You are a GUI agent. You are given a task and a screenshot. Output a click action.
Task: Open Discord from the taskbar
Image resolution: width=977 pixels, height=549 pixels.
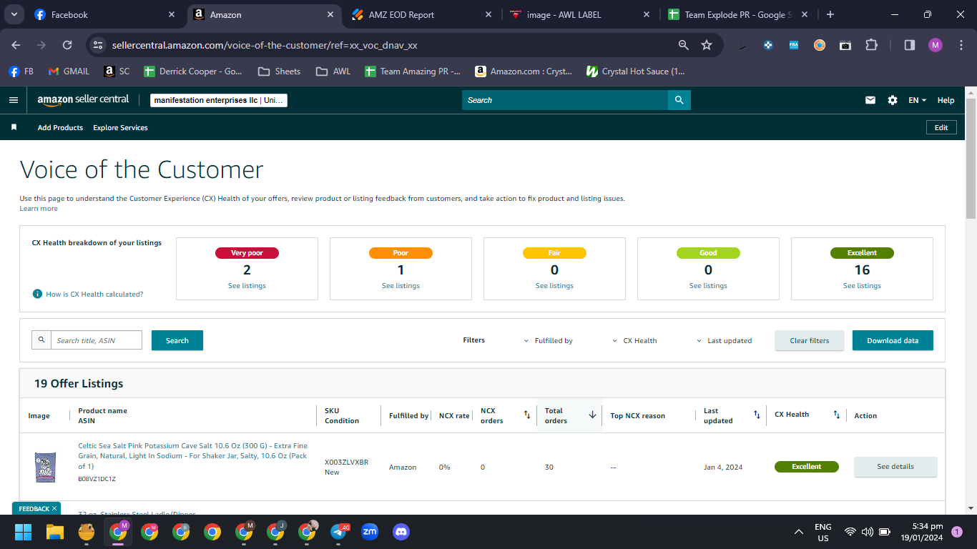(x=401, y=532)
